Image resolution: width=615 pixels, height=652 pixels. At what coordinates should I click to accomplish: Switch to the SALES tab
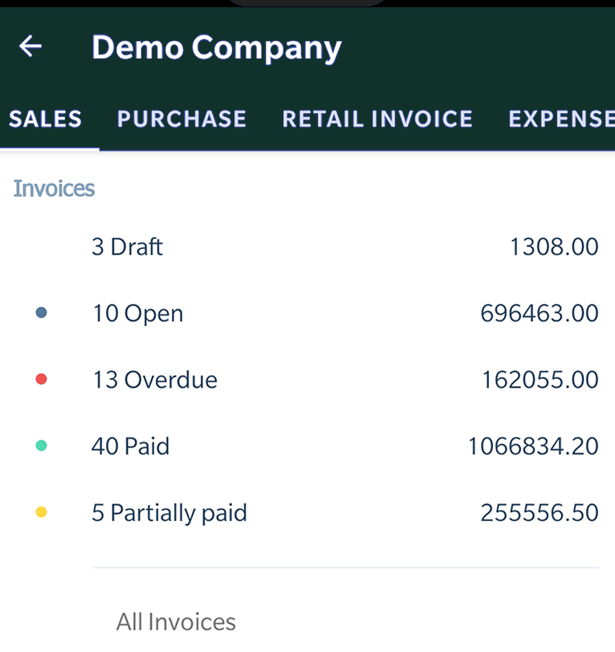click(46, 119)
